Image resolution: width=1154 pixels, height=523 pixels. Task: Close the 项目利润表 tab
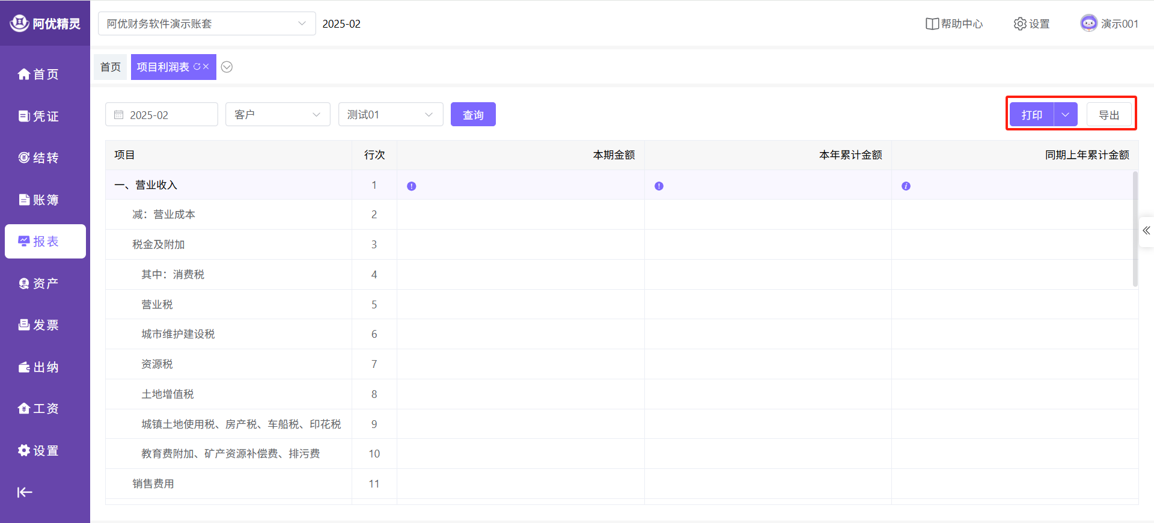(206, 67)
